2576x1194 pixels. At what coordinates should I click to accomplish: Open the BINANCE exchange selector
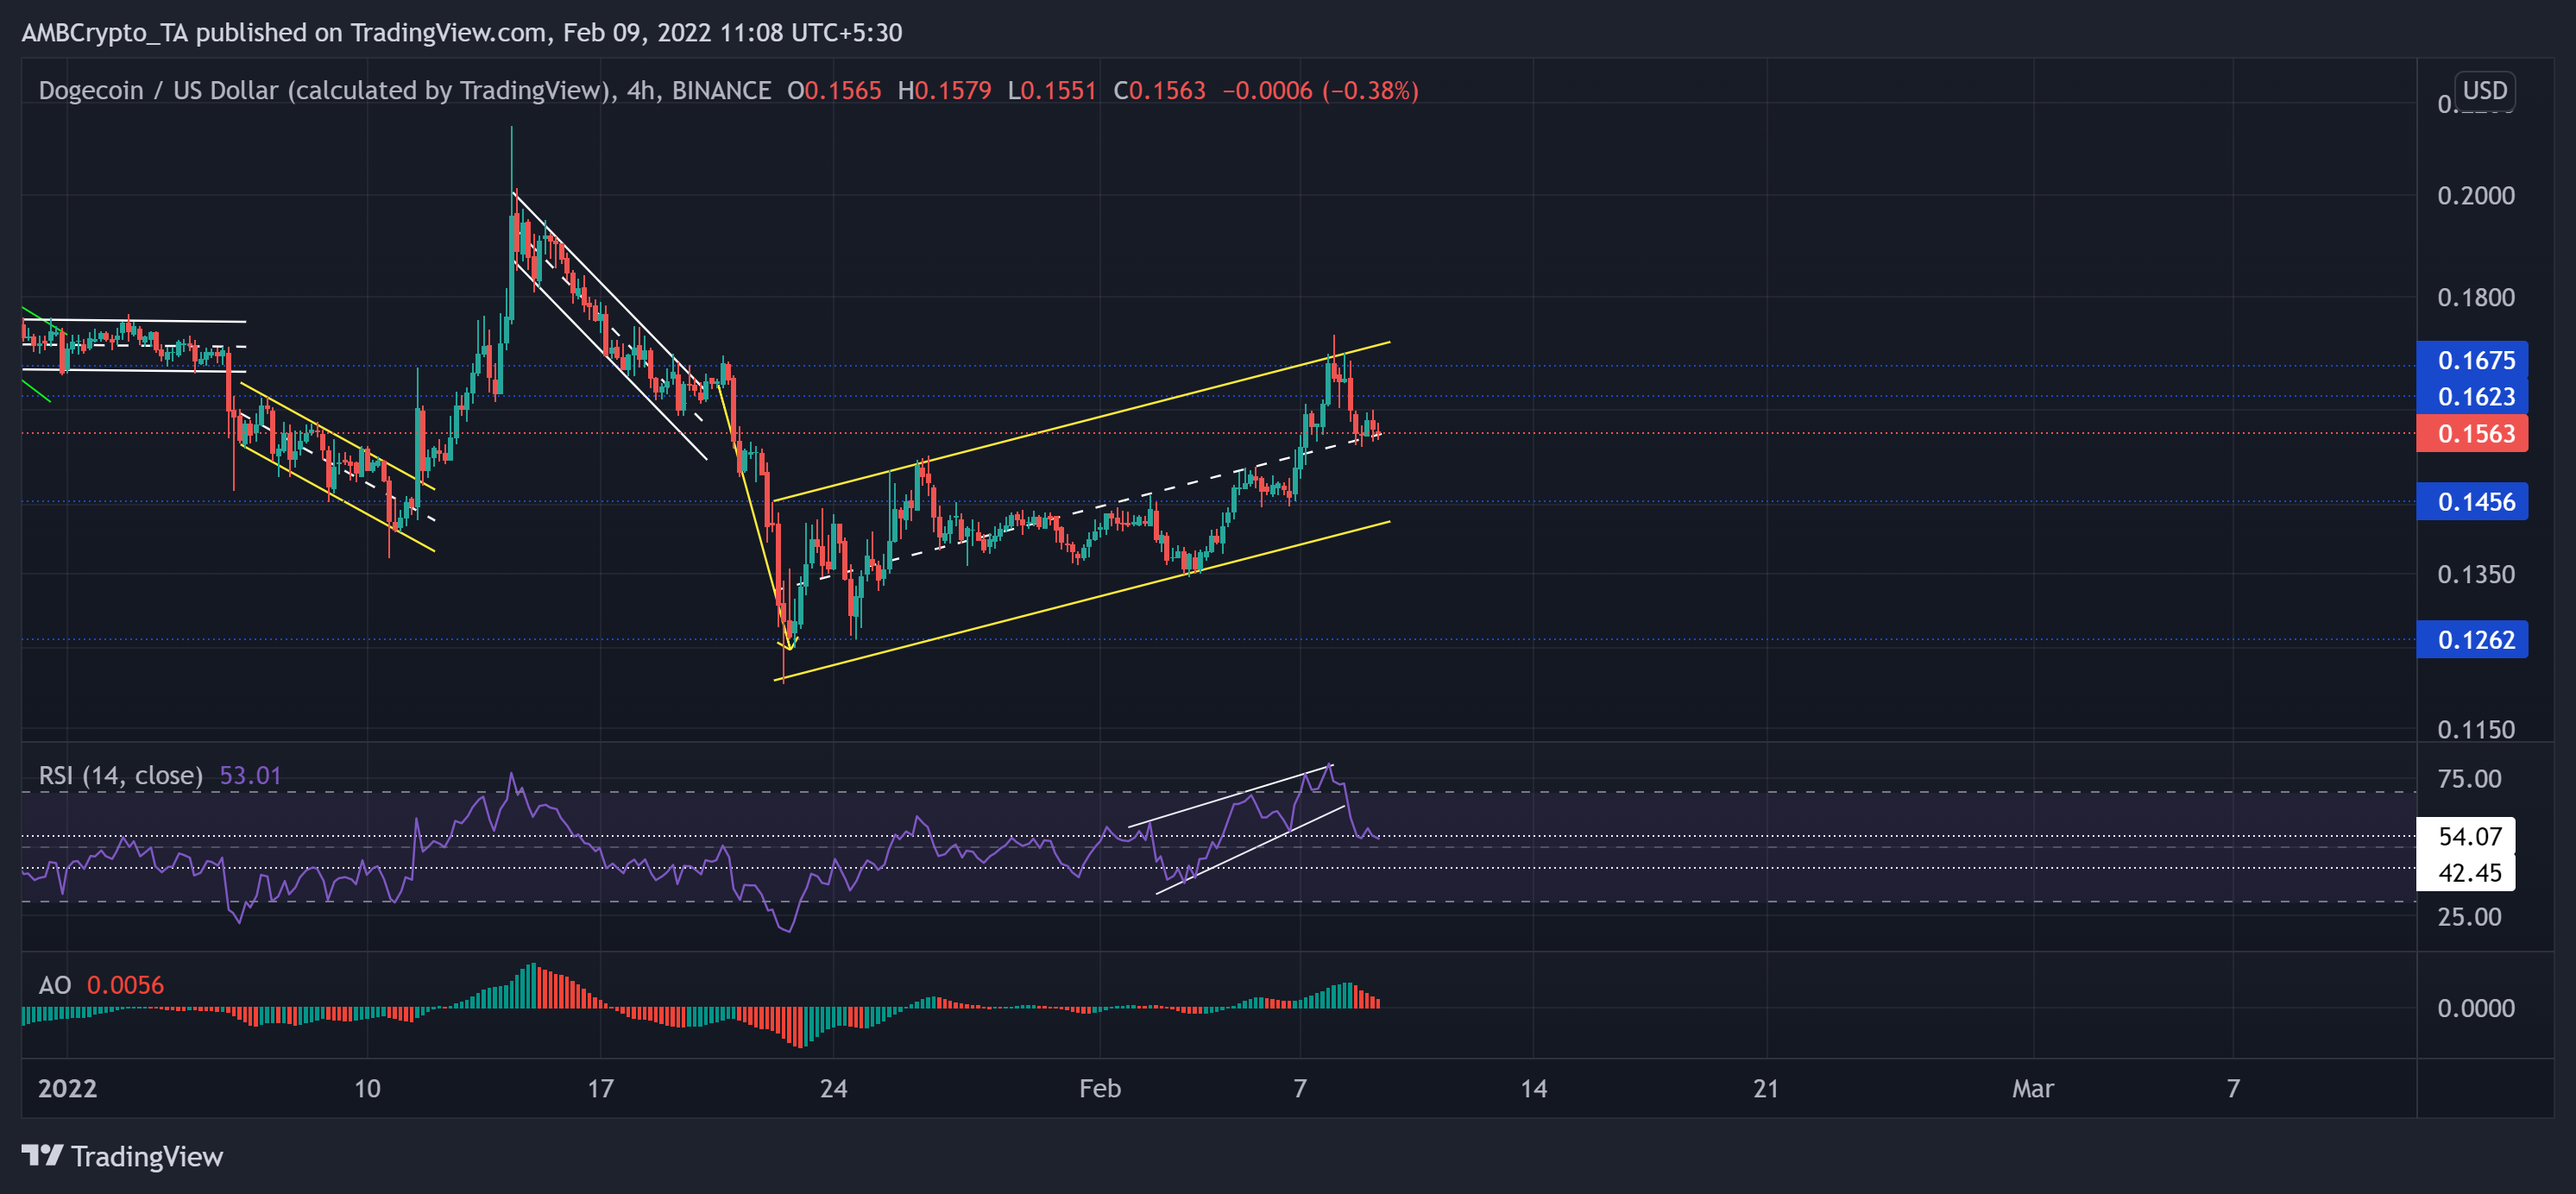point(722,90)
